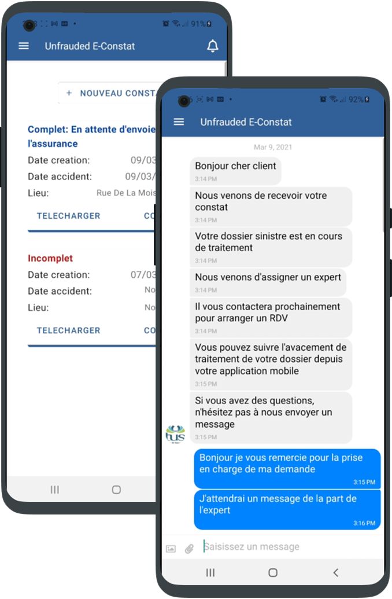Screen dimensions: 392x599
Task: Tap TELECHARGER on the Incomplet constat
Action: coord(68,330)
